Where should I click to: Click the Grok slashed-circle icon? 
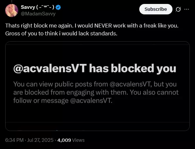point(178,9)
